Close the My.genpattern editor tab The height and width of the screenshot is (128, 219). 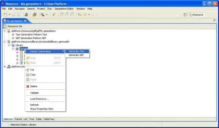point(25,21)
